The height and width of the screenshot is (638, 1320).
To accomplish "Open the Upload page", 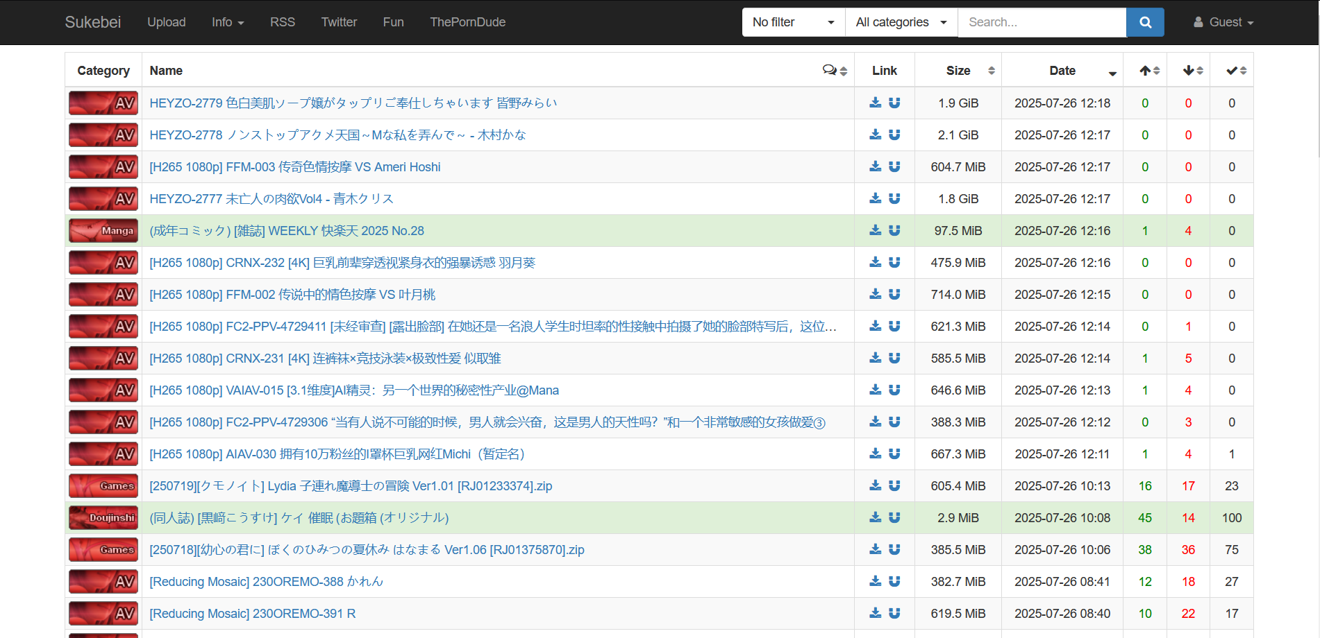I will click(x=167, y=22).
